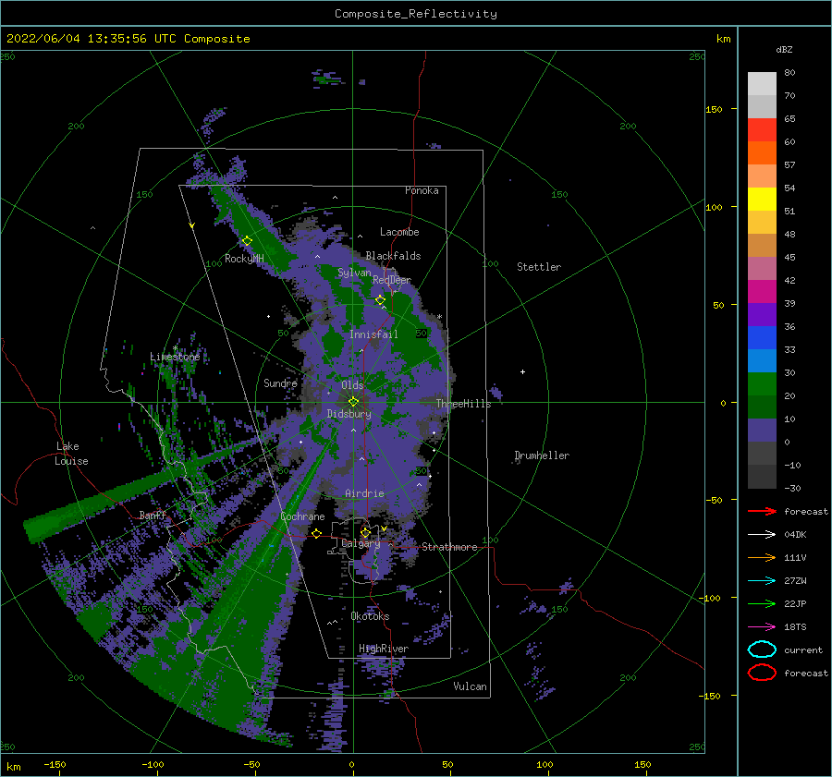The image size is (832, 777).
Task: Click the green 30 dBZ color swatch
Action: click(x=762, y=383)
